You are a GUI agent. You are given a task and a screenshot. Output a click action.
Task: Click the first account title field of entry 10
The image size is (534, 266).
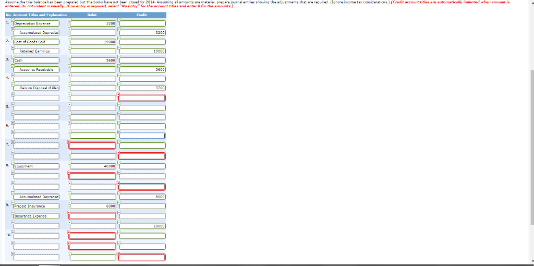pos(37,236)
